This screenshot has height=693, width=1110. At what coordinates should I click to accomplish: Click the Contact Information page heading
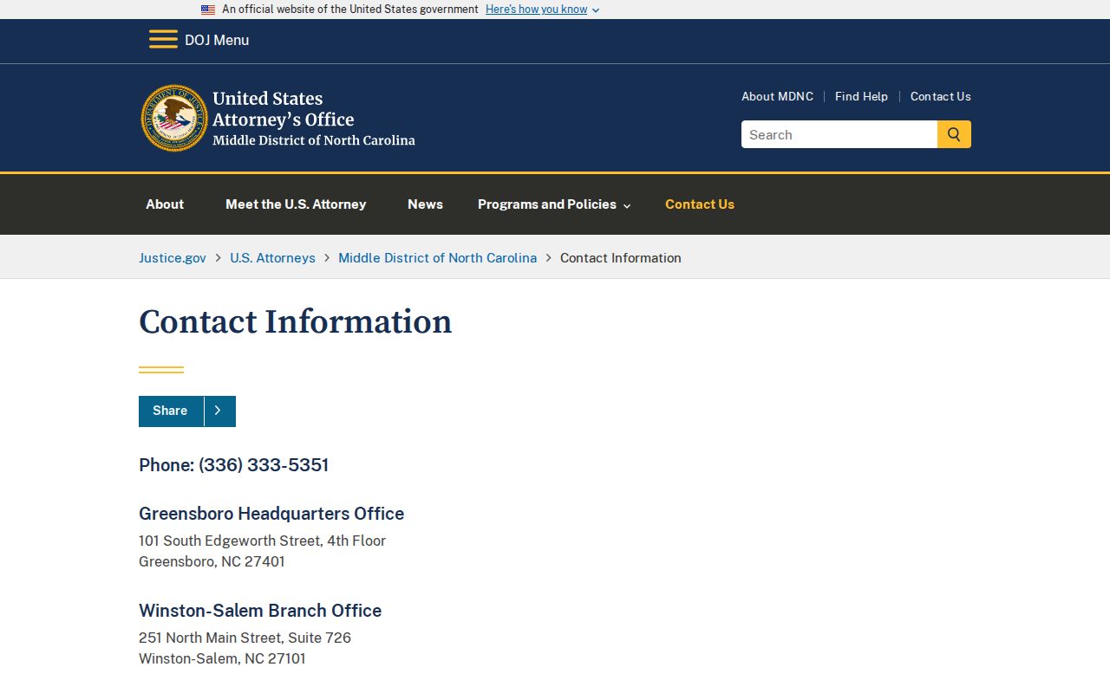tap(295, 322)
